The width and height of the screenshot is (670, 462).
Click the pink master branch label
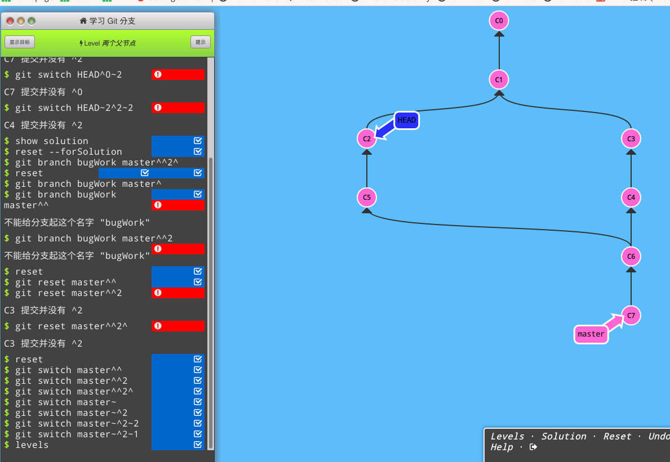pyautogui.click(x=591, y=334)
